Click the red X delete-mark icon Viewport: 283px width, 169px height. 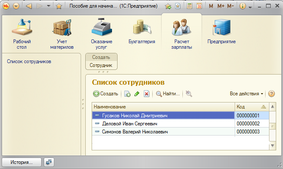click(x=146, y=94)
